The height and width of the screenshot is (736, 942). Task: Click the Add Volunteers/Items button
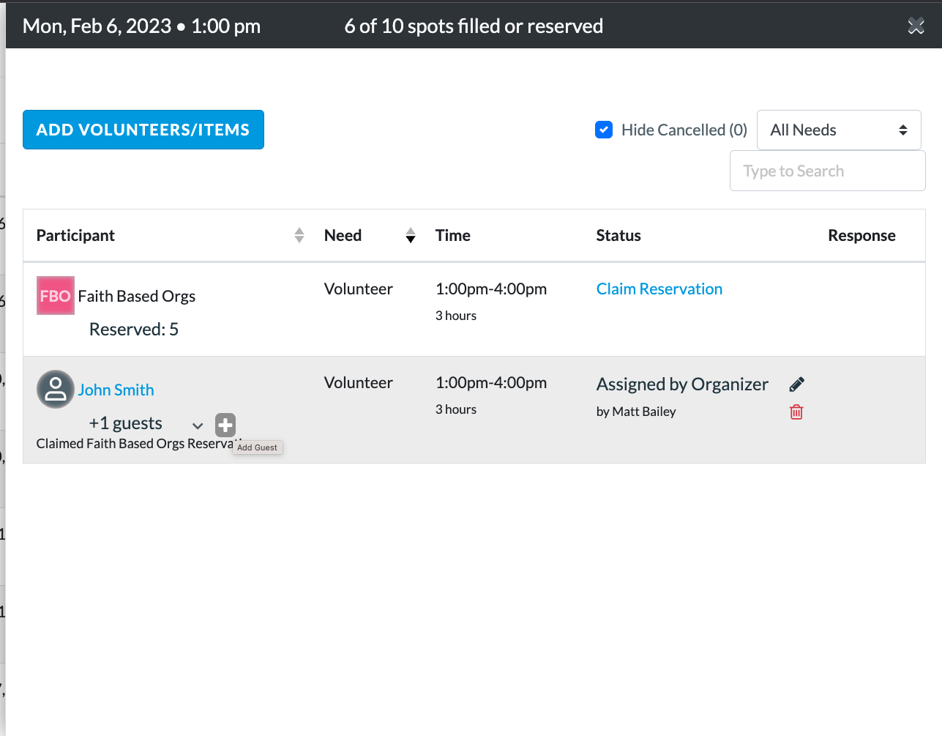click(143, 130)
